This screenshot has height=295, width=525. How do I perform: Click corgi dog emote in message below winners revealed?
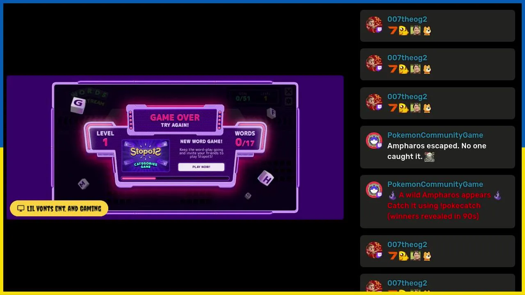point(427,256)
